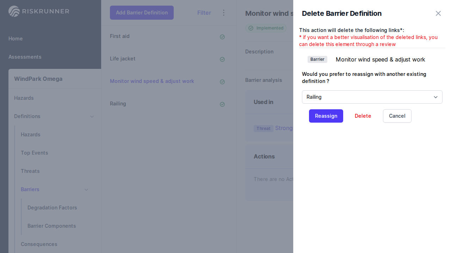Open the three-dot options menu
The height and width of the screenshot is (253, 451).
pos(224,13)
